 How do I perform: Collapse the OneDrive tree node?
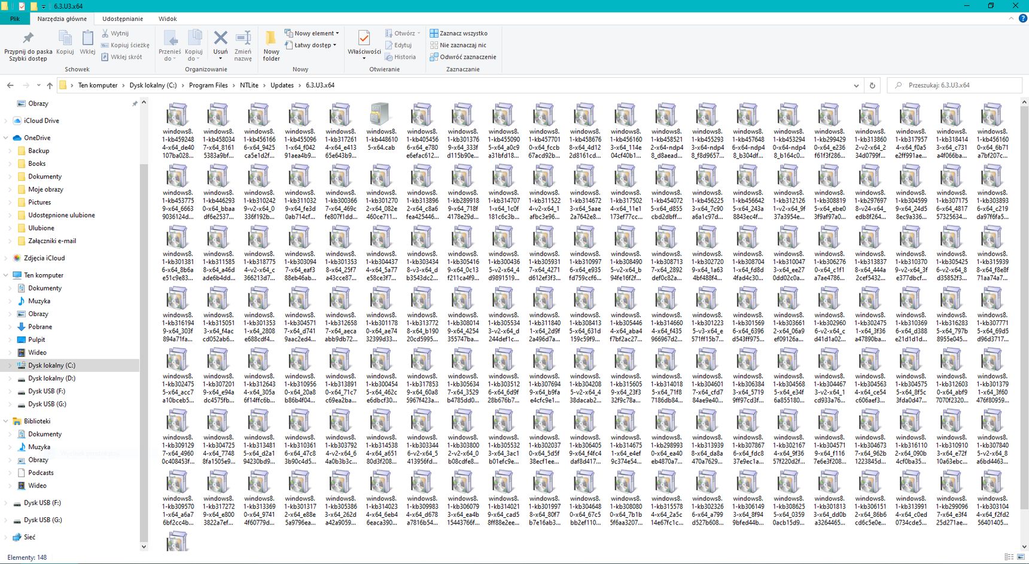(x=6, y=138)
